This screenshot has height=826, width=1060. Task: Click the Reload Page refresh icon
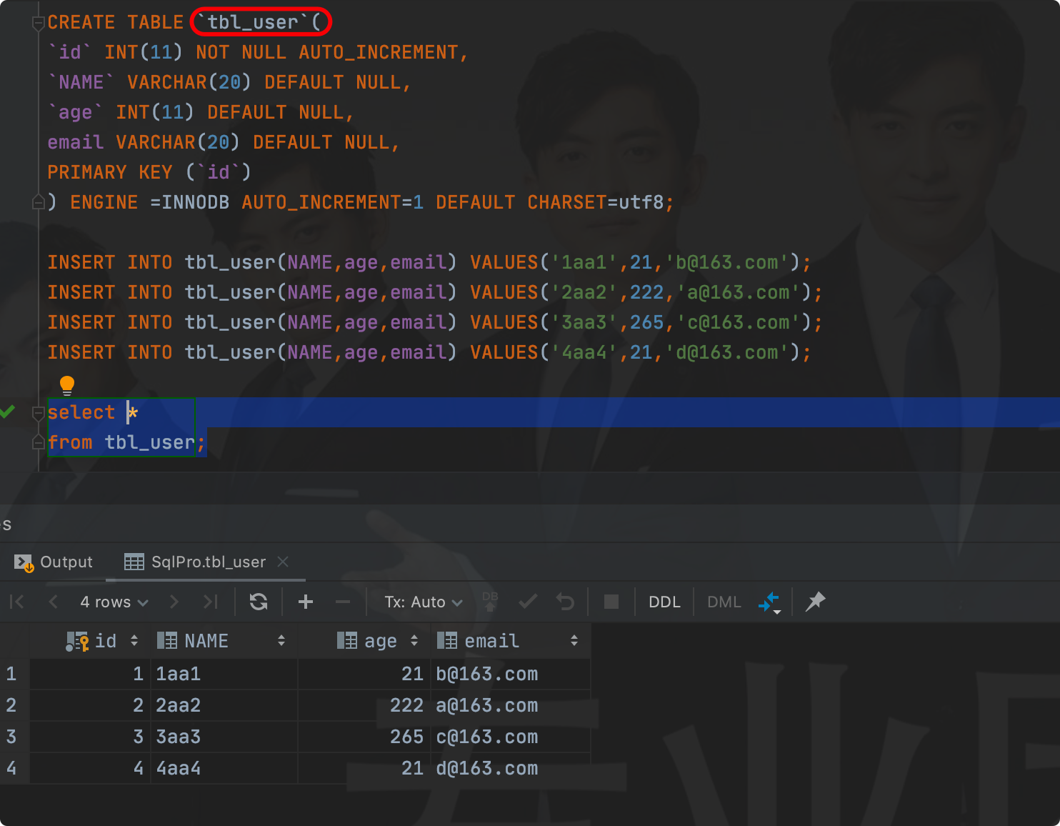tap(259, 602)
